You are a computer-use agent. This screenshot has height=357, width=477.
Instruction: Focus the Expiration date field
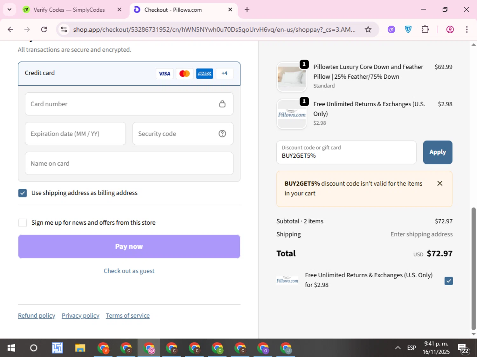pyautogui.click(x=75, y=134)
